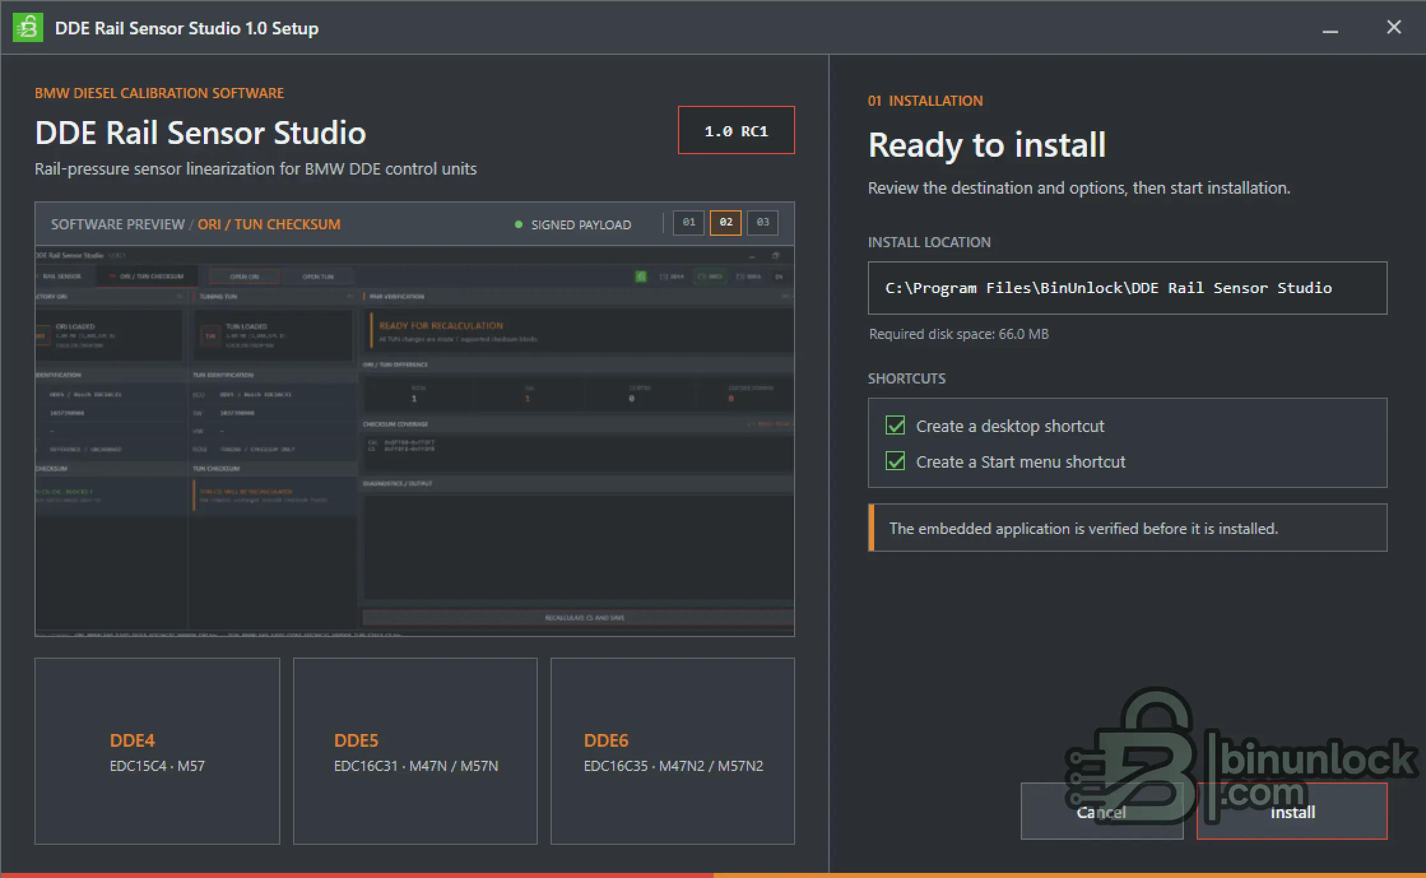Image resolution: width=1426 pixels, height=878 pixels.
Task: Uncheck Create a Start menu shortcut
Action: click(895, 461)
